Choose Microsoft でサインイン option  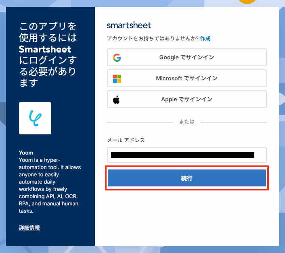(x=187, y=78)
